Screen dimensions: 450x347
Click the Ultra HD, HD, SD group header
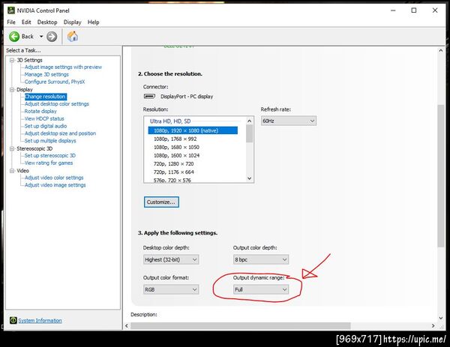pos(170,121)
